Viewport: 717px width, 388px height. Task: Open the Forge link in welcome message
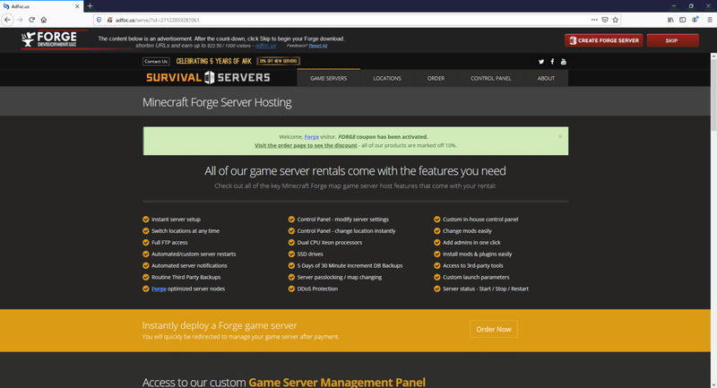[311, 136]
